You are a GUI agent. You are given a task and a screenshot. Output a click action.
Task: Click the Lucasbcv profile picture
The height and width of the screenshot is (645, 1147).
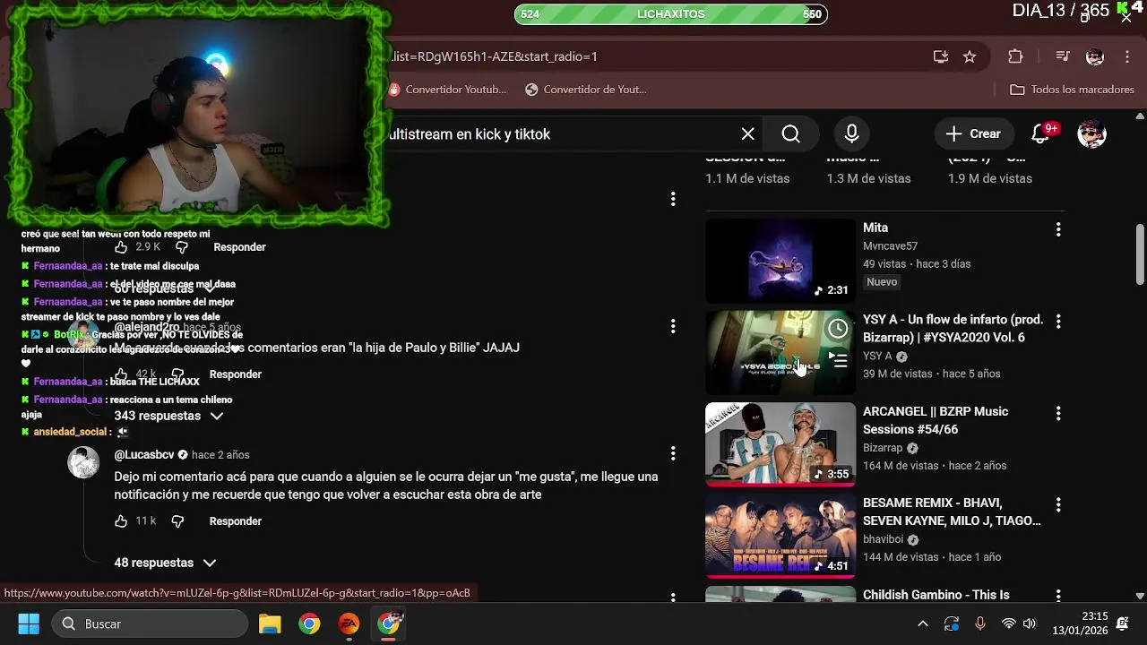tap(84, 462)
